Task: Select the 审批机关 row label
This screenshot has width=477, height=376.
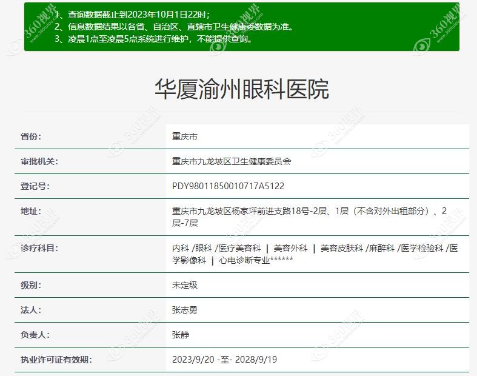Action: tap(39, 161)
